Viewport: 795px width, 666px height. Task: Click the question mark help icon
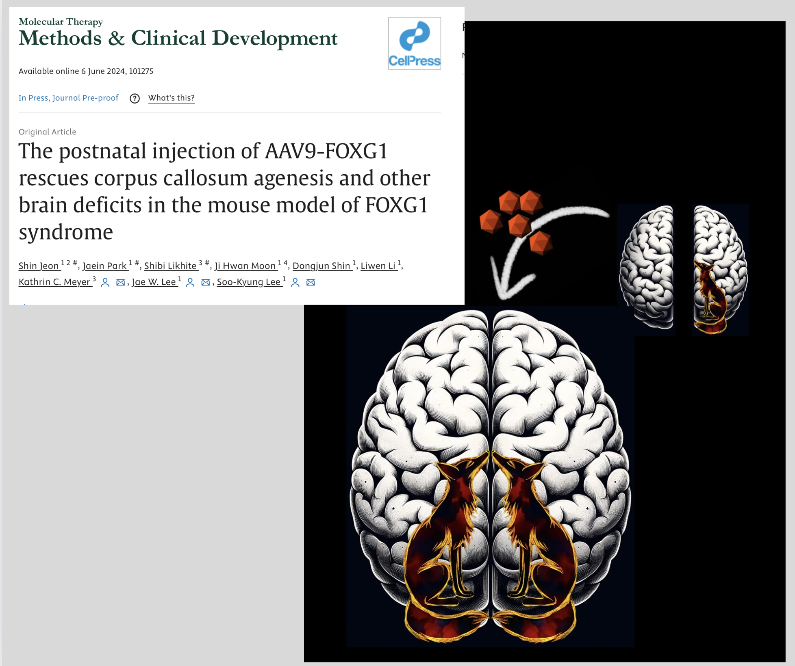pyautogui.click(x=135, y=98)
